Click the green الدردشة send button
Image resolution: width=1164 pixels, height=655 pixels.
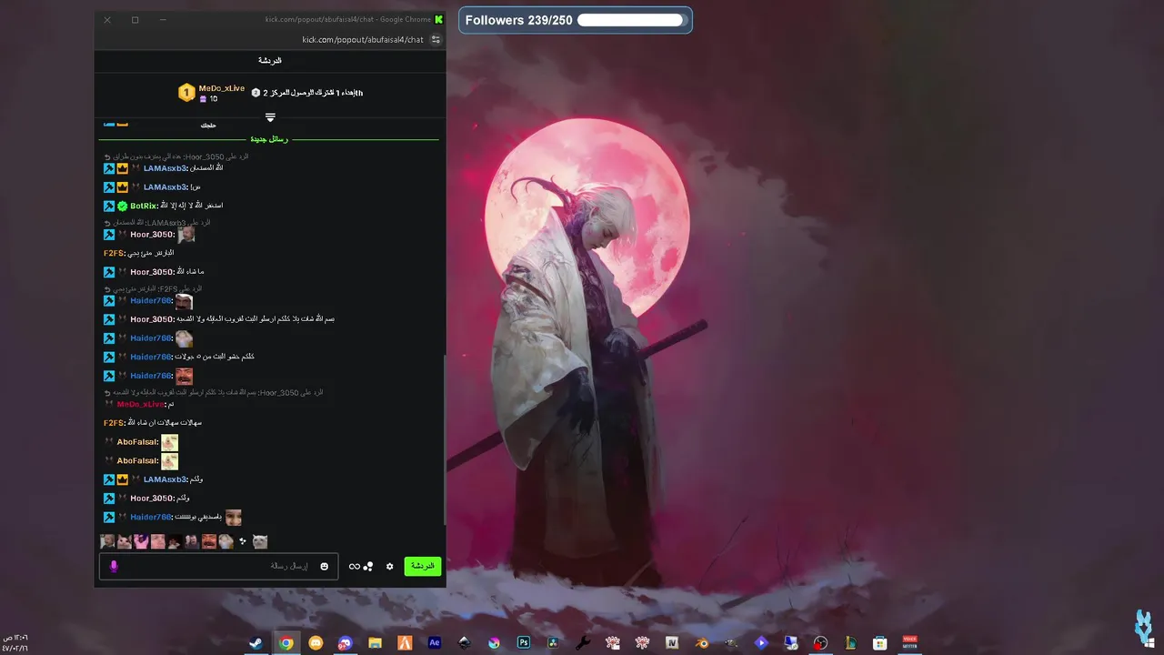tap(423, 566)
